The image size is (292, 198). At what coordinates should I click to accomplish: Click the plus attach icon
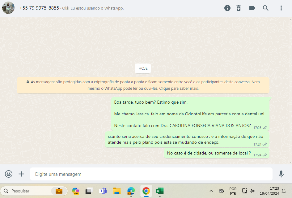click(21, 174)
